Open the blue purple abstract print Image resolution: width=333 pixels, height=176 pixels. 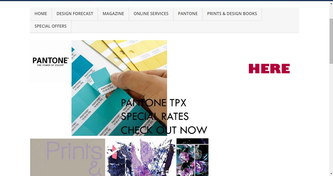141,157
